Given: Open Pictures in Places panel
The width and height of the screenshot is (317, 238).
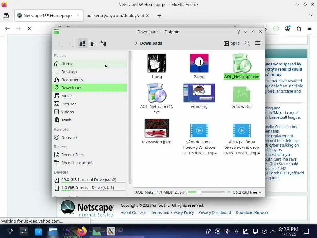Looking at the screenshot, I should point(89,104).
